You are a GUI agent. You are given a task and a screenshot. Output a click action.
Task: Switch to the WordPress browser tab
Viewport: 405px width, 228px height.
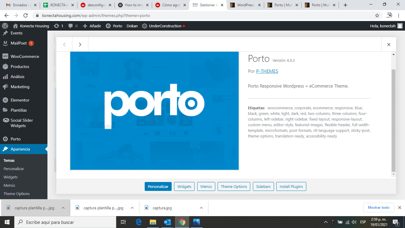tap(245, 5)
